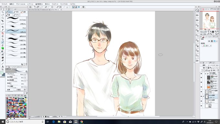Select the Gradient tool
The height and width of the screenshot is (124, 220).
click(x=3, y=57)
